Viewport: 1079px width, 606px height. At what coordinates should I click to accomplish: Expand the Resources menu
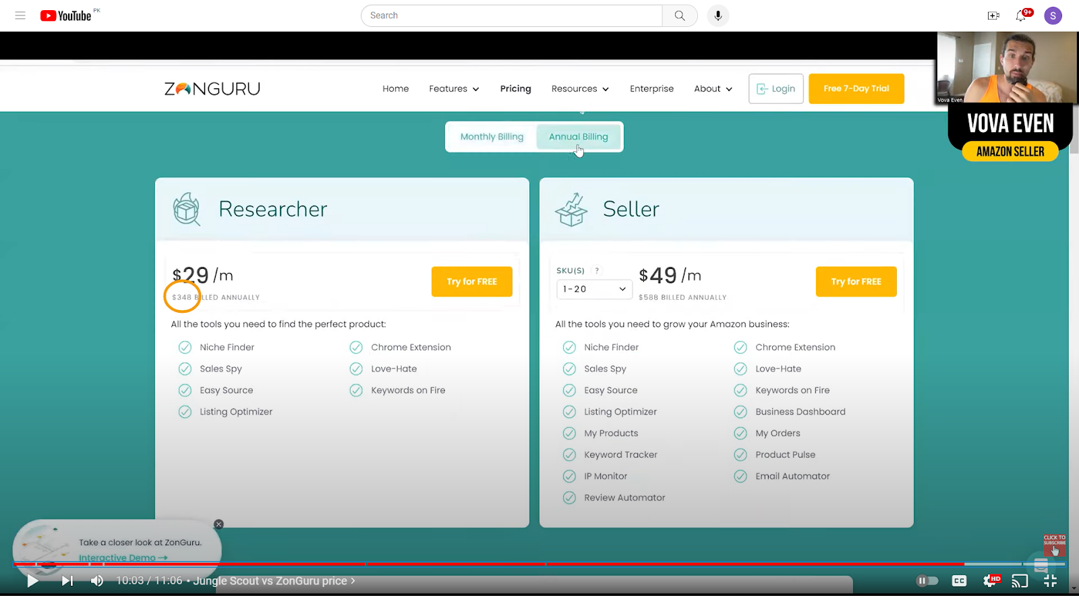(x=580, y=89)
